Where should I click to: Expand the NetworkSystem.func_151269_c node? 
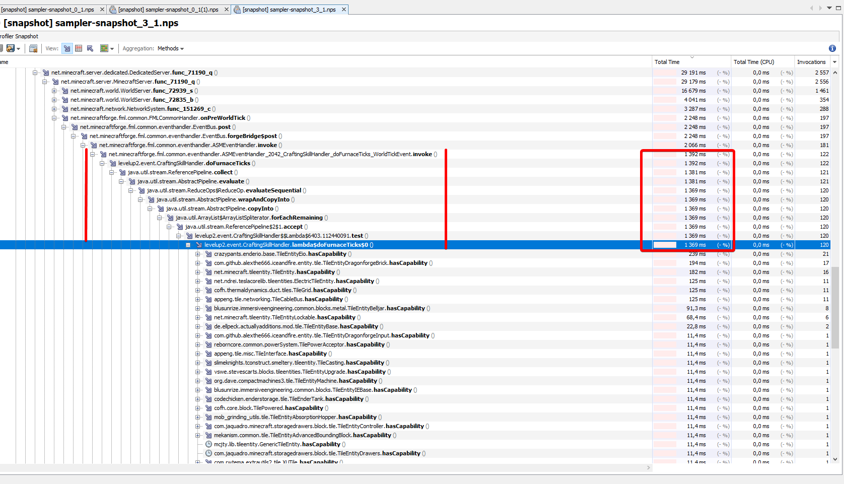(x=54, y=109)
